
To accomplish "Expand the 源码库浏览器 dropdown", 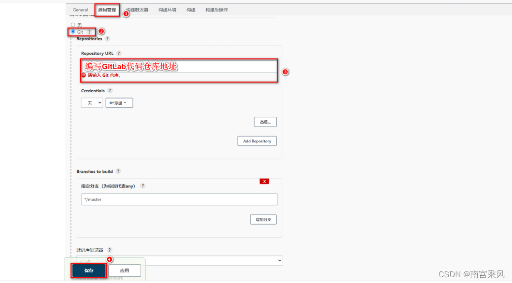I will tap(180, 260).
